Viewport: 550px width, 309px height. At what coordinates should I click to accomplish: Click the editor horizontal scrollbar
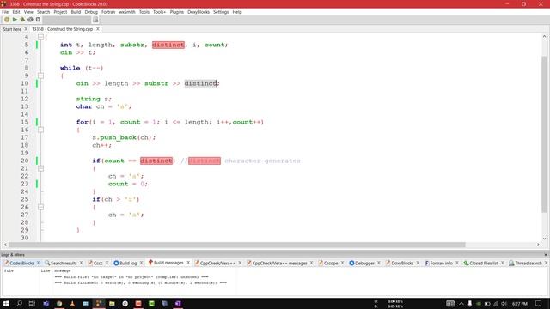coord(237,245)
